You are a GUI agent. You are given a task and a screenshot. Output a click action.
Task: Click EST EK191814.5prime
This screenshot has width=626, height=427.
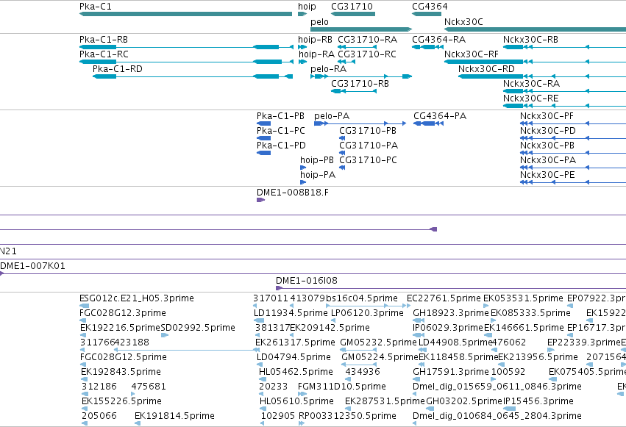pos(174,416)
